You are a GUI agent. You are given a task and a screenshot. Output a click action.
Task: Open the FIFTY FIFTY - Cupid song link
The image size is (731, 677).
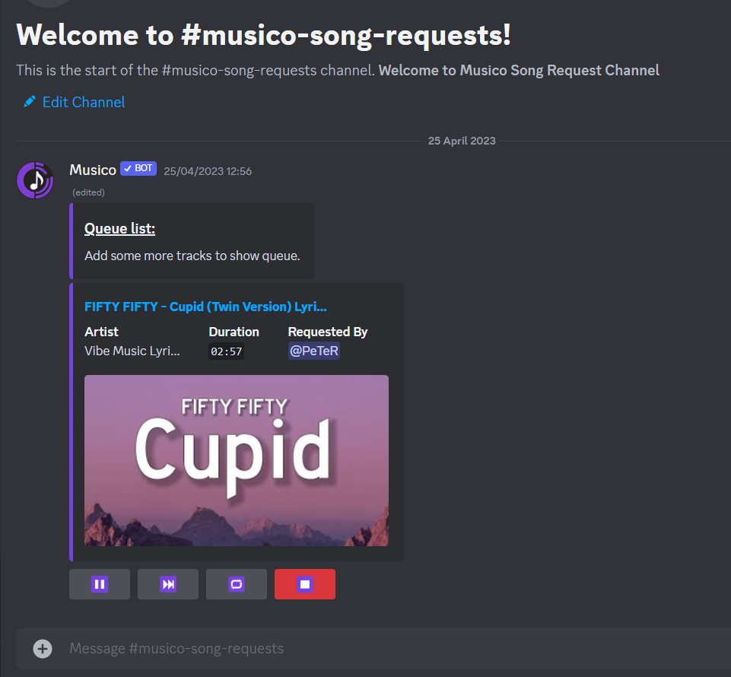[205, 307]
